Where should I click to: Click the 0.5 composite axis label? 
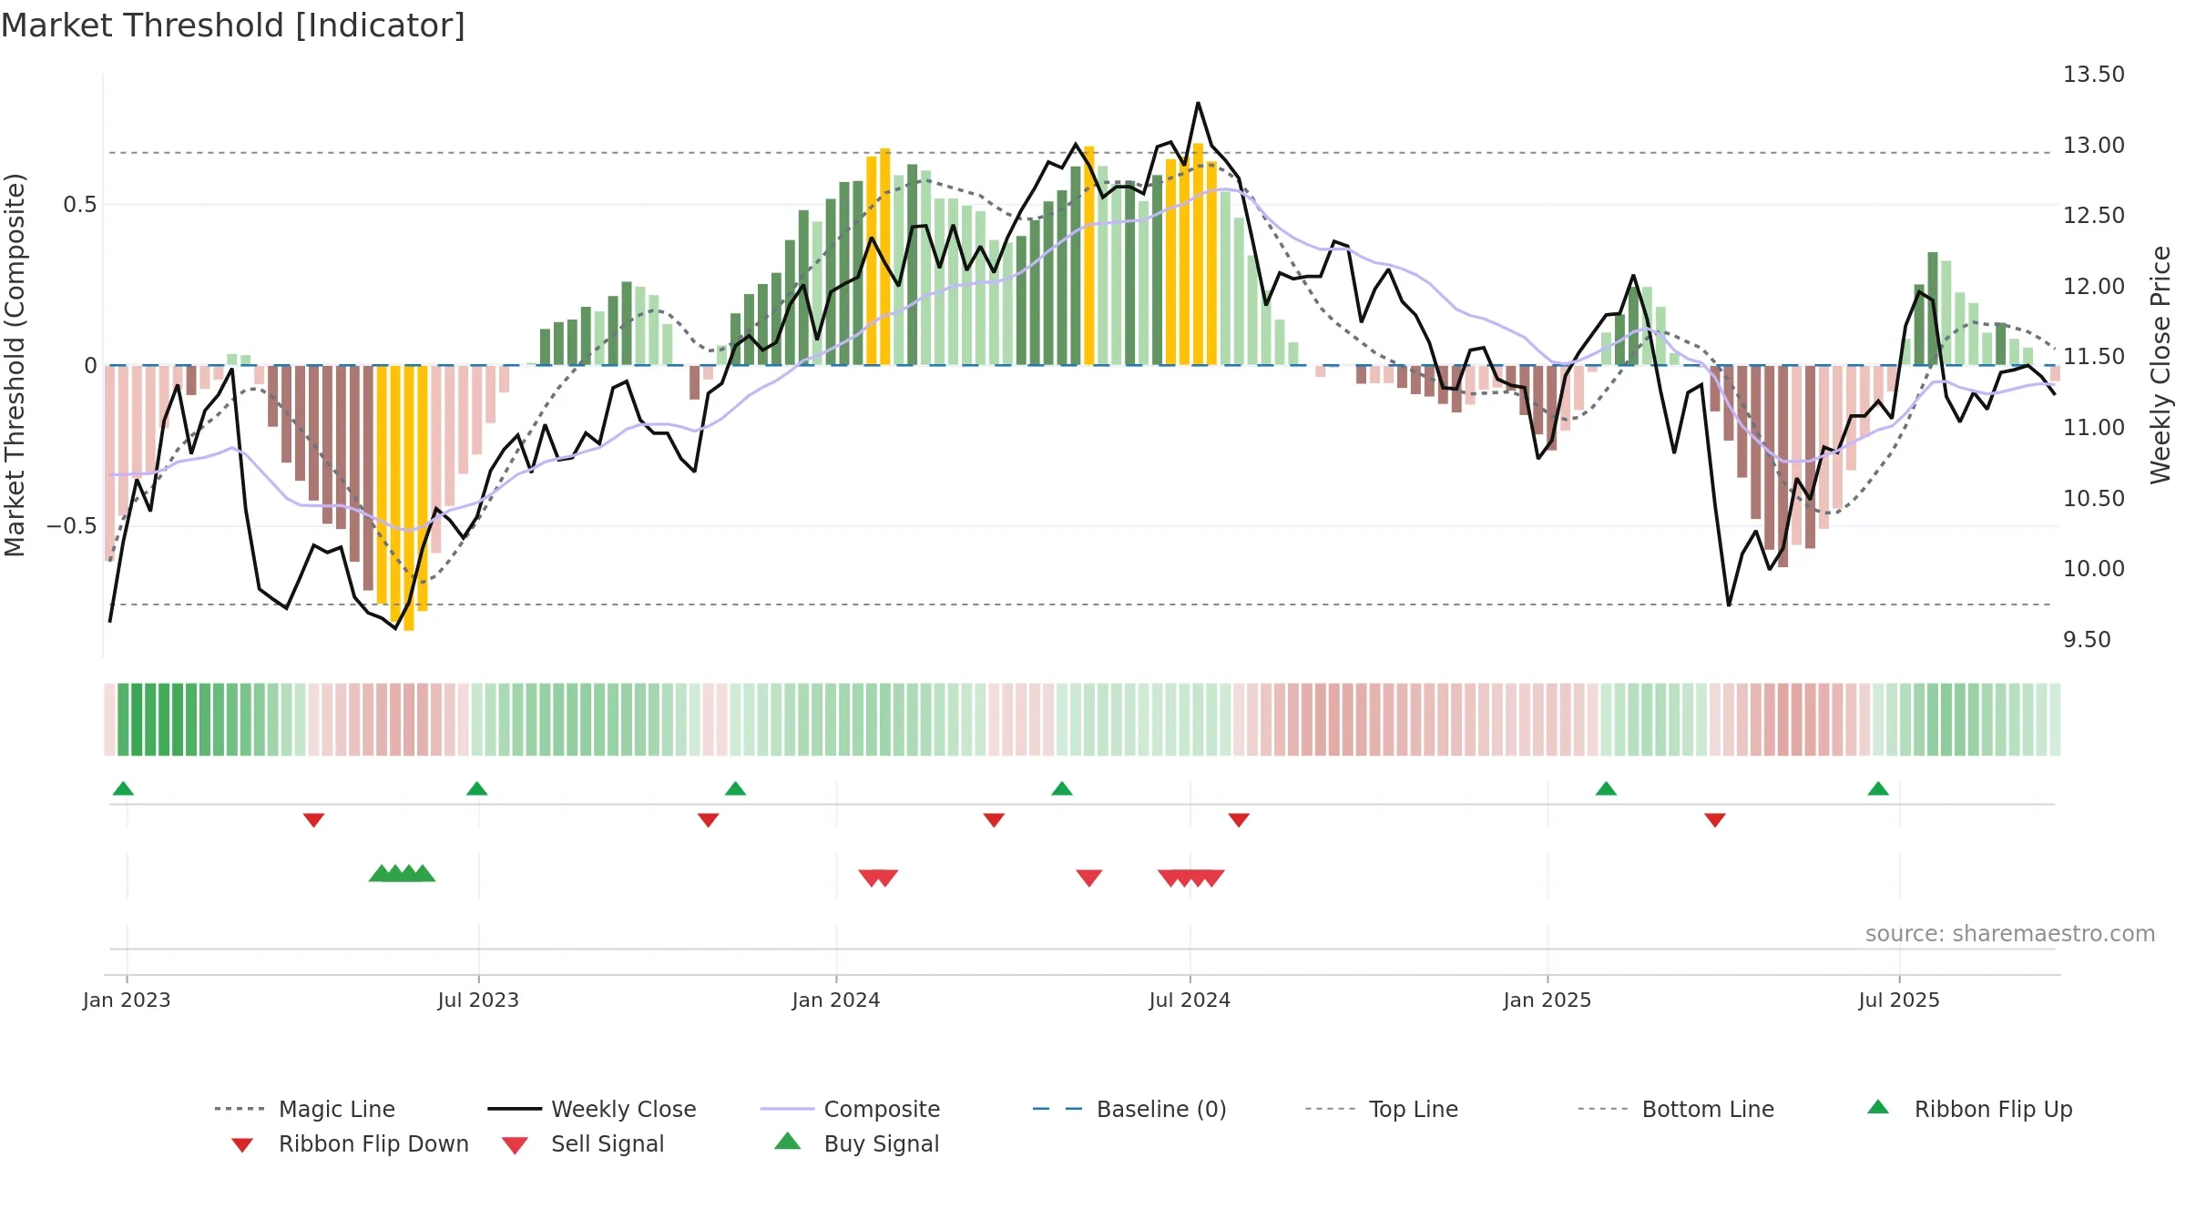click(80, 205)
